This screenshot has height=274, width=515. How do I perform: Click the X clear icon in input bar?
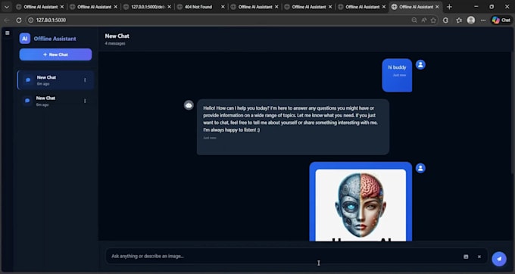click(479, 257)
